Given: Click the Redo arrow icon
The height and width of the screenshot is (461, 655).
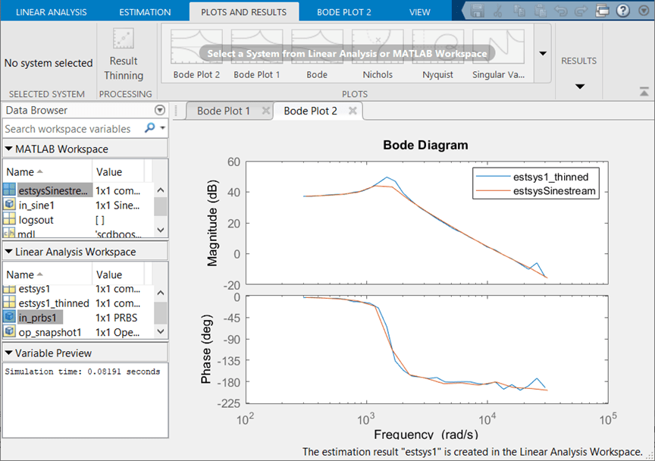Looking at the screenshot, I should pyautogui.click(x=581, y=11).
